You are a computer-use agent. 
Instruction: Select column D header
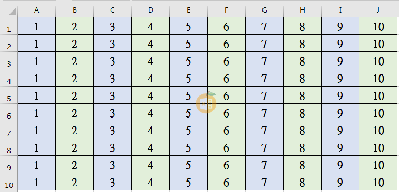click(x=151, y=10)
